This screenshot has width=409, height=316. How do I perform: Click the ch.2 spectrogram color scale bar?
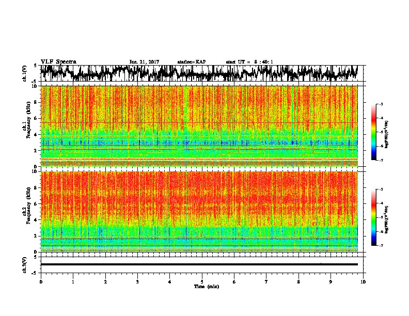tap(374, 217)
